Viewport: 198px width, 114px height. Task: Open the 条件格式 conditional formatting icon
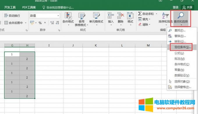point(68,16)
